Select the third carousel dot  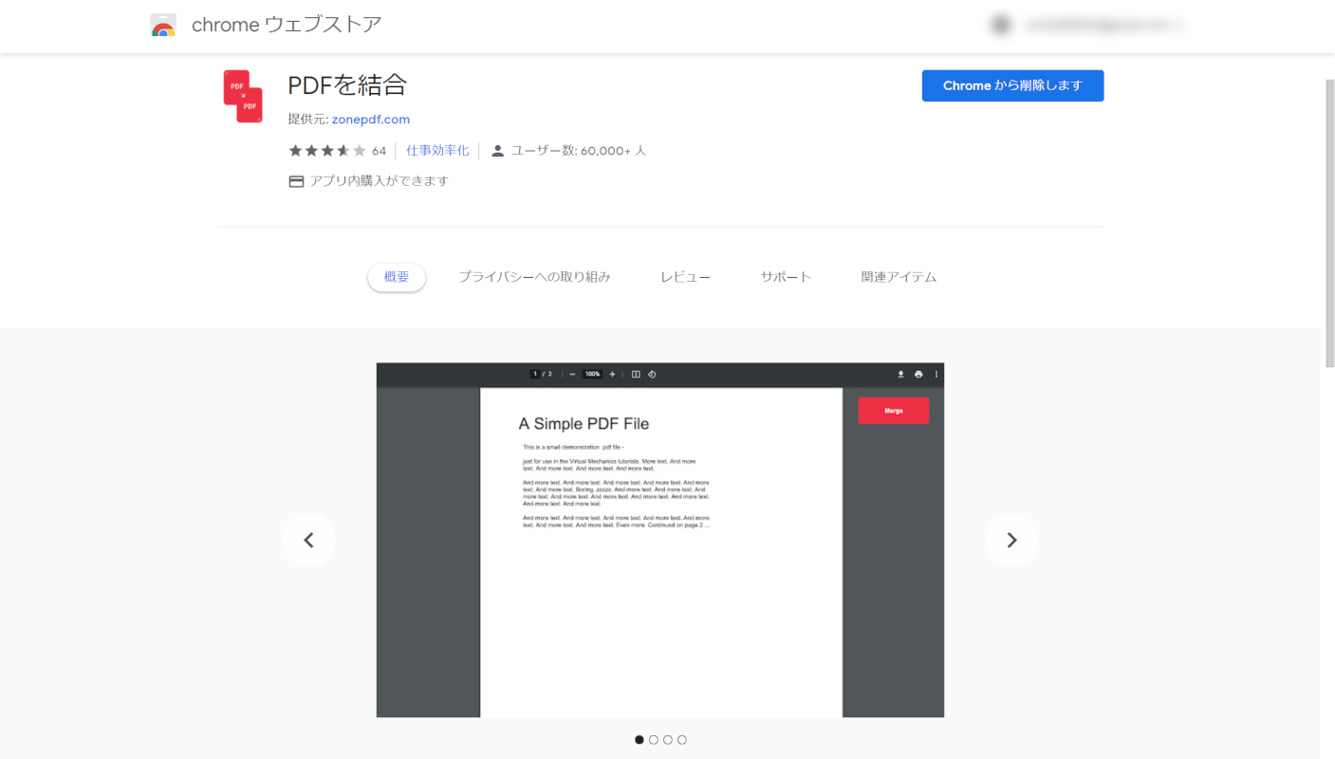[x=668, y=740]
